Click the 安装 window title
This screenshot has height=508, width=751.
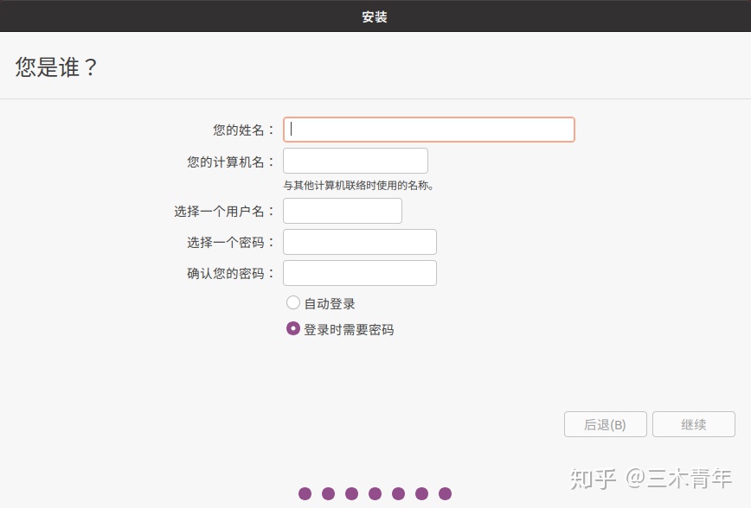click(375, 17)
